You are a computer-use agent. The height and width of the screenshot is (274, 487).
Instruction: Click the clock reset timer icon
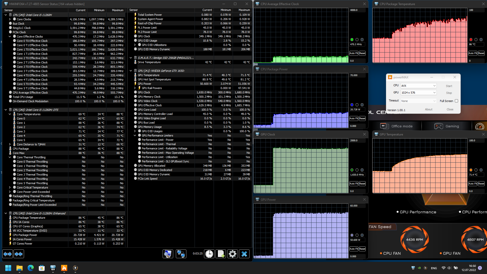[x=209, y=254]
